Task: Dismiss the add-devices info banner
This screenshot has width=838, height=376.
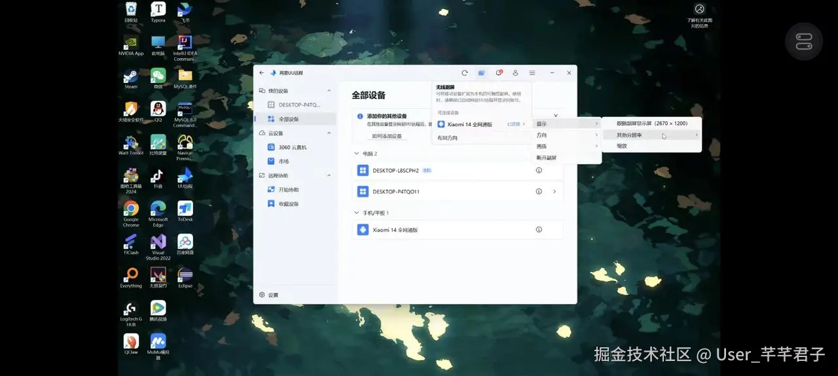Action: pyautogui.click(x=556, y=116)
